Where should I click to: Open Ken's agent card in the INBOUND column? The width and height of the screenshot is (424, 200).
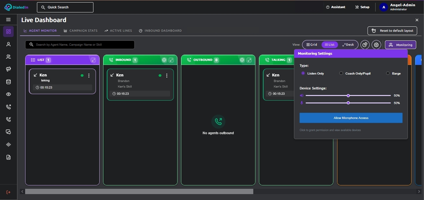tap(140, 84)
